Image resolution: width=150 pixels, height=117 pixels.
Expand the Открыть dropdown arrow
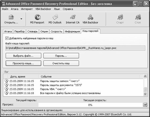(21, 19)
